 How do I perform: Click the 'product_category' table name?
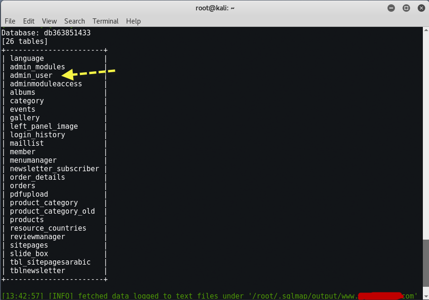[44, 202]
